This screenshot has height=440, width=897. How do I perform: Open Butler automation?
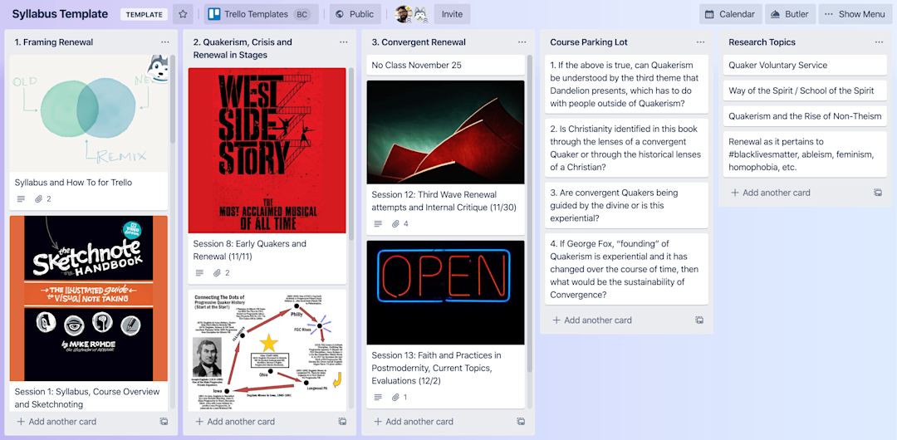click(x=790, y=14)
